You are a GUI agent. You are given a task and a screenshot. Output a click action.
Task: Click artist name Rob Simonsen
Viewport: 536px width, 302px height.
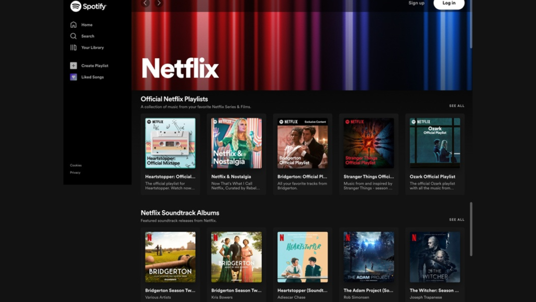[356, 297]
